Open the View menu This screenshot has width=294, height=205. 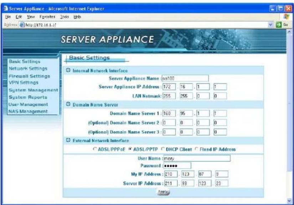coord(31,17)
